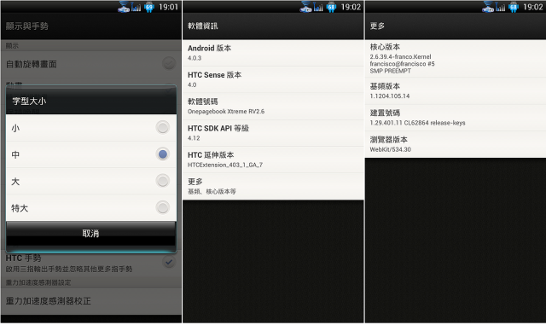
Task: Select the 大 font size radio button
Action: pyautogui.click(x=162, y=181)
